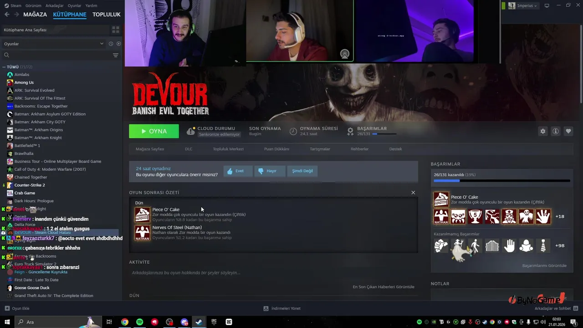
Task: Collapse the TÜMÜ games list
Action: pyautogui.click(x=4, y=67)
